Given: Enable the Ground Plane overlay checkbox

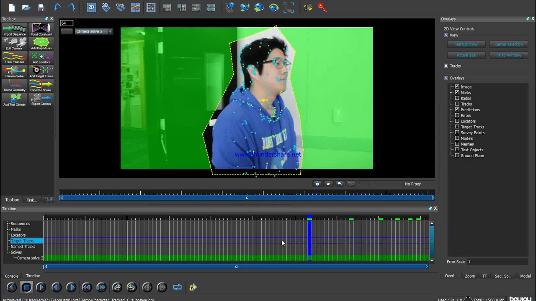Looking at the screenshot, I should [457, 156].
